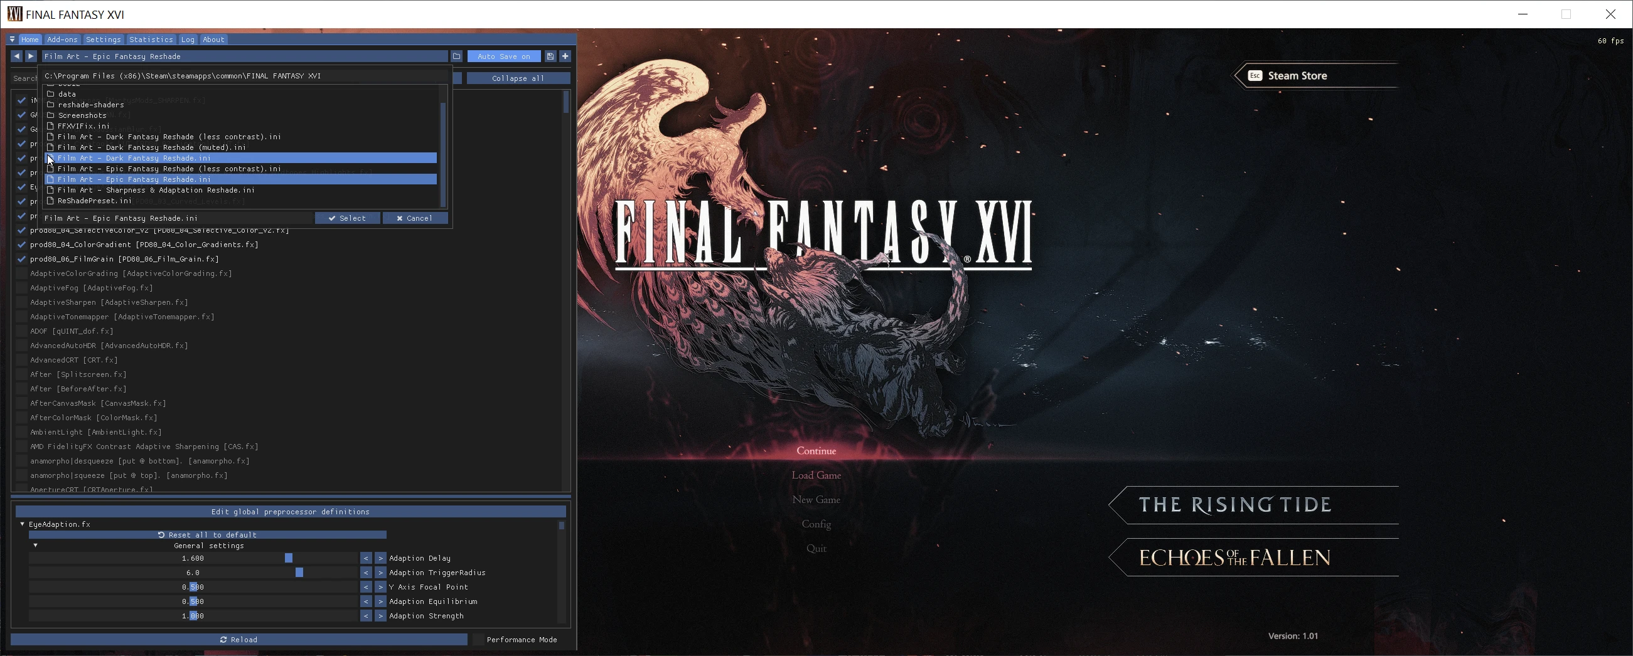Image resolution: width=1633 pixels, height=656 pixels.
Task: Disable the prod80_06_FilmGrain effect checkbox
Action: tap(21, 259)
